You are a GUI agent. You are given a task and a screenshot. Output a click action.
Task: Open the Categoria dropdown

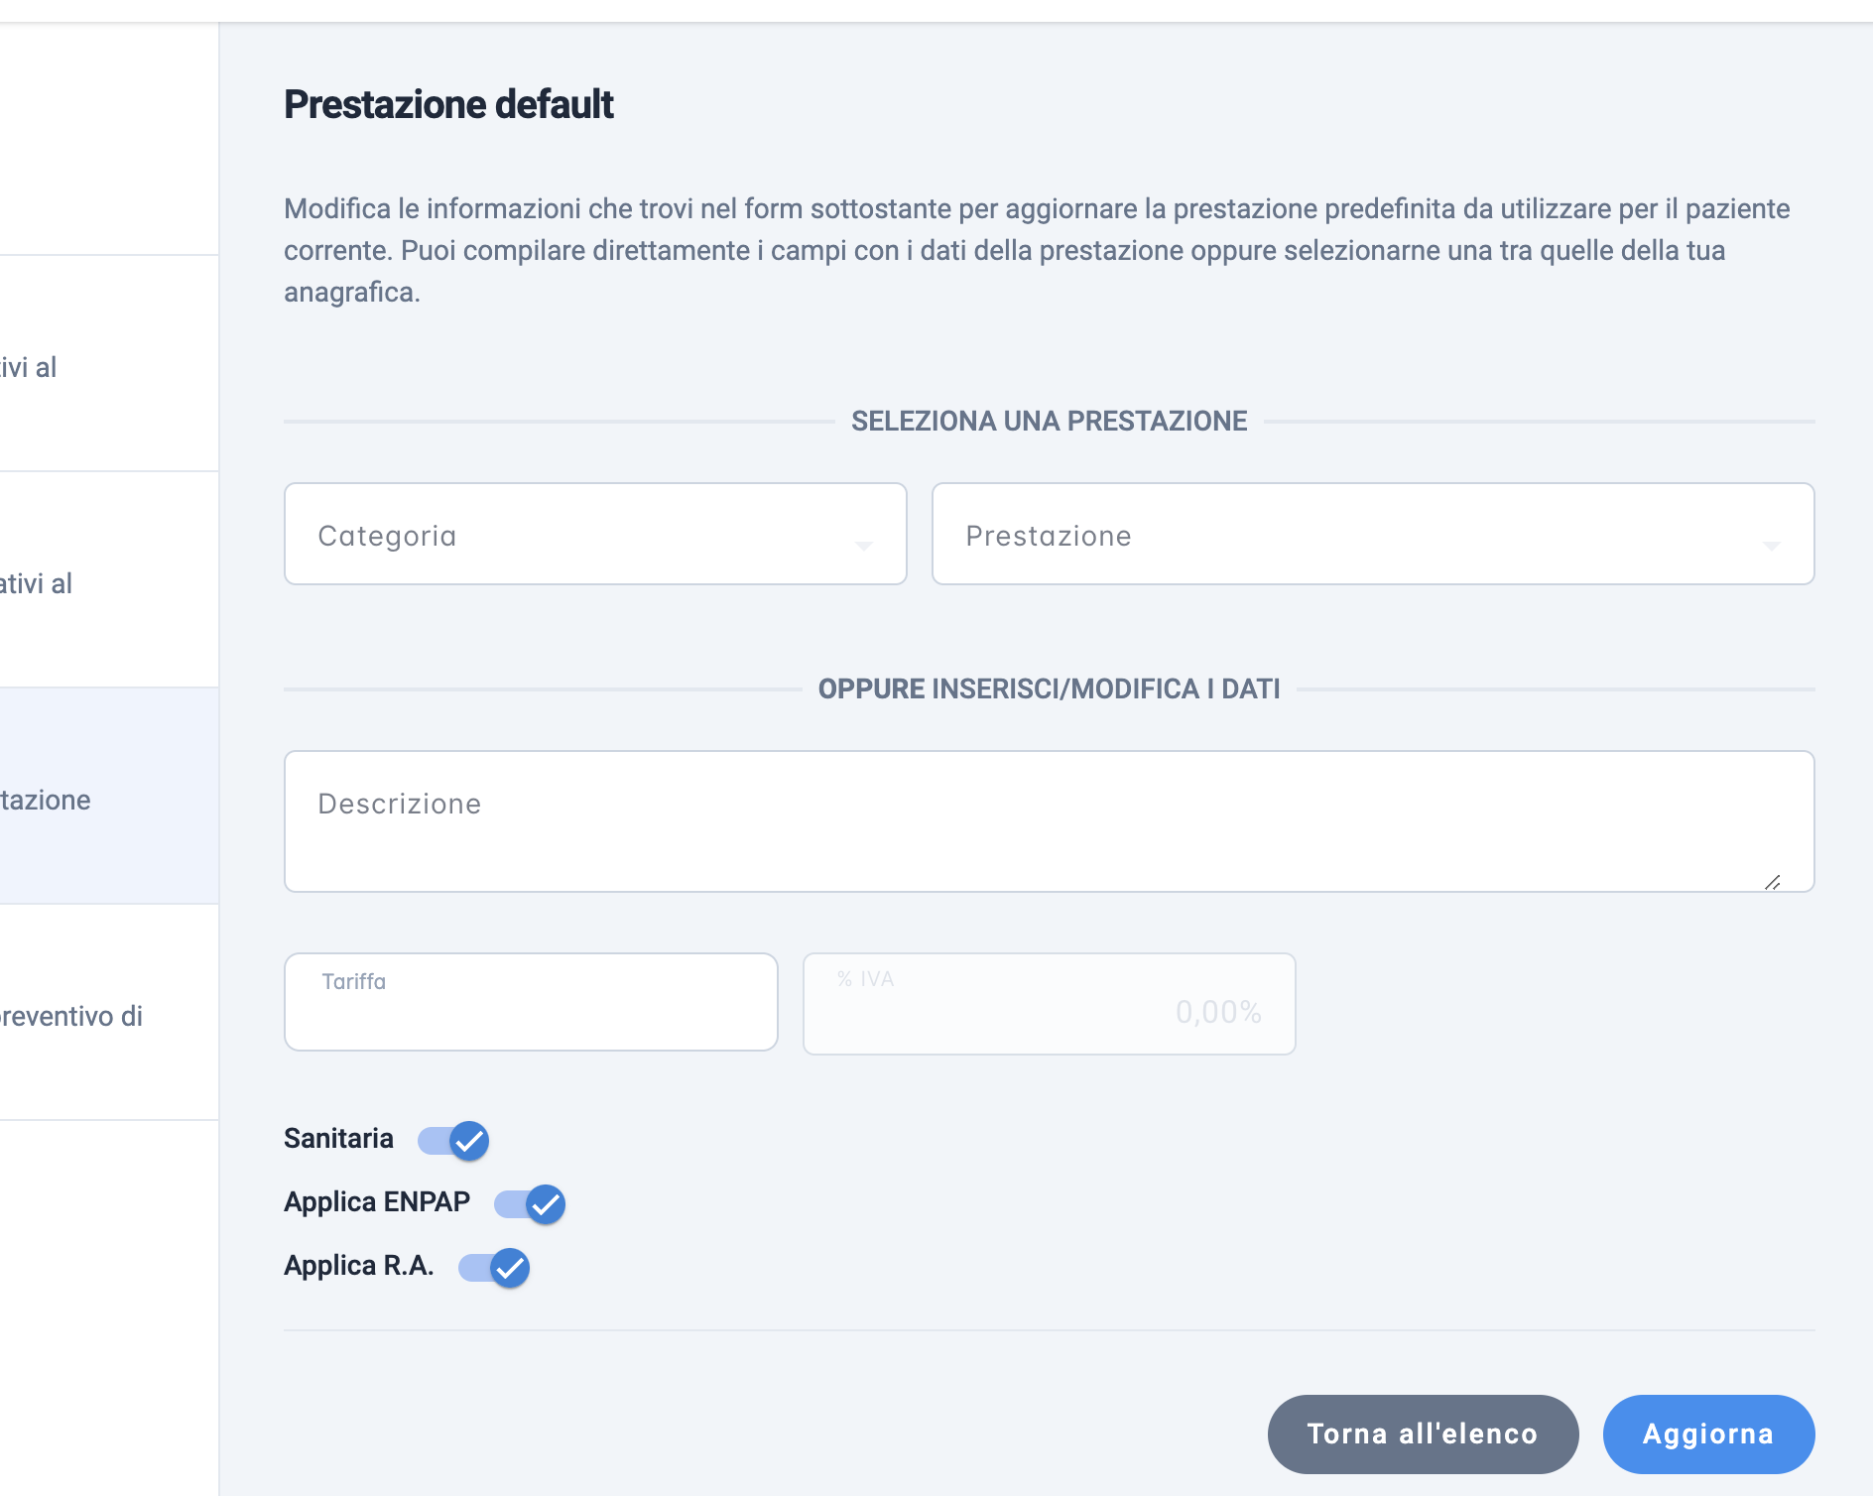pos(595,534)
